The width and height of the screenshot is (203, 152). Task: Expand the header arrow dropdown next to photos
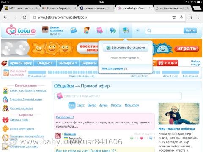(138, 30)
